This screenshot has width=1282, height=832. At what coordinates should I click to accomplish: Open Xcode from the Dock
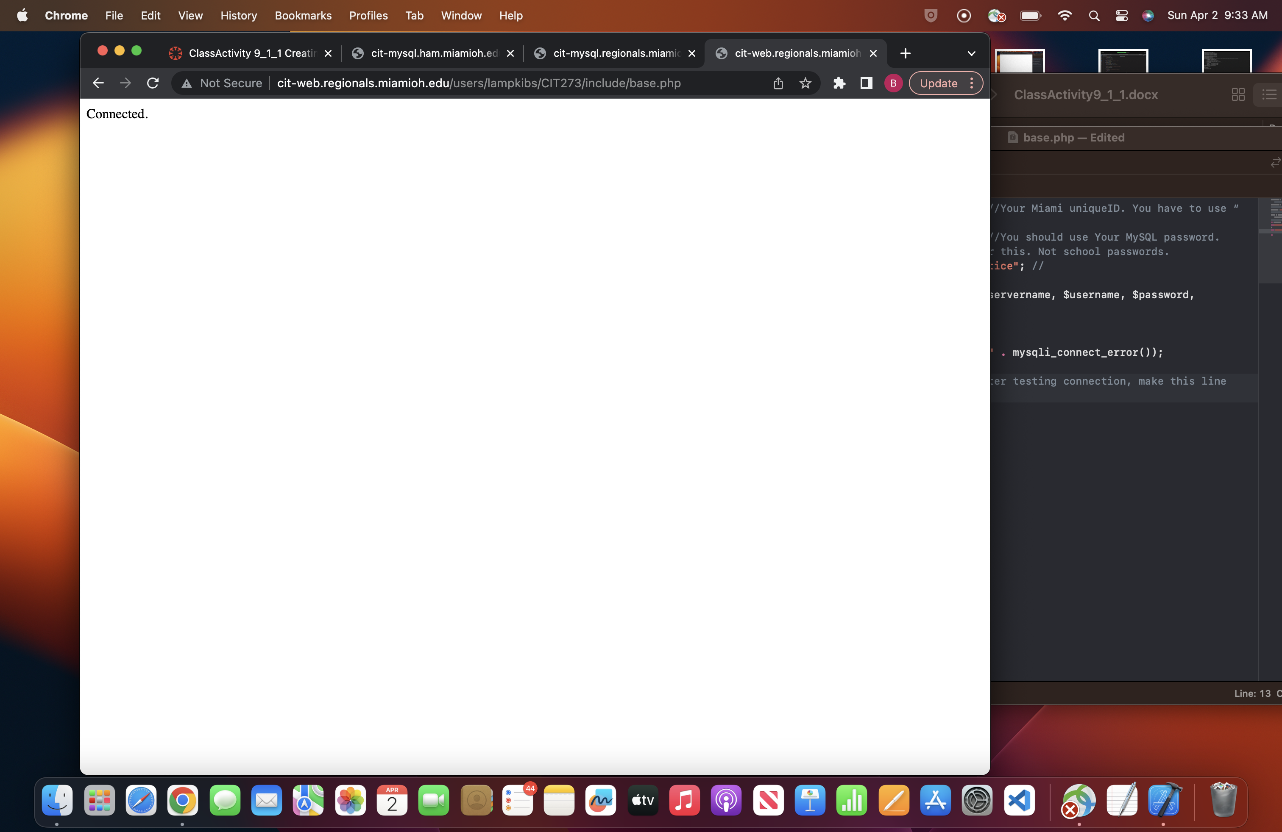pyautogui.click(x=1164, y=801)
